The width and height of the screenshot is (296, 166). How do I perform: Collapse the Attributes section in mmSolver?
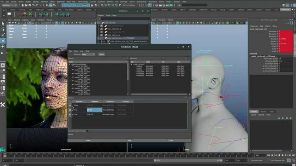pyautogui.click(x=186, y=59)
